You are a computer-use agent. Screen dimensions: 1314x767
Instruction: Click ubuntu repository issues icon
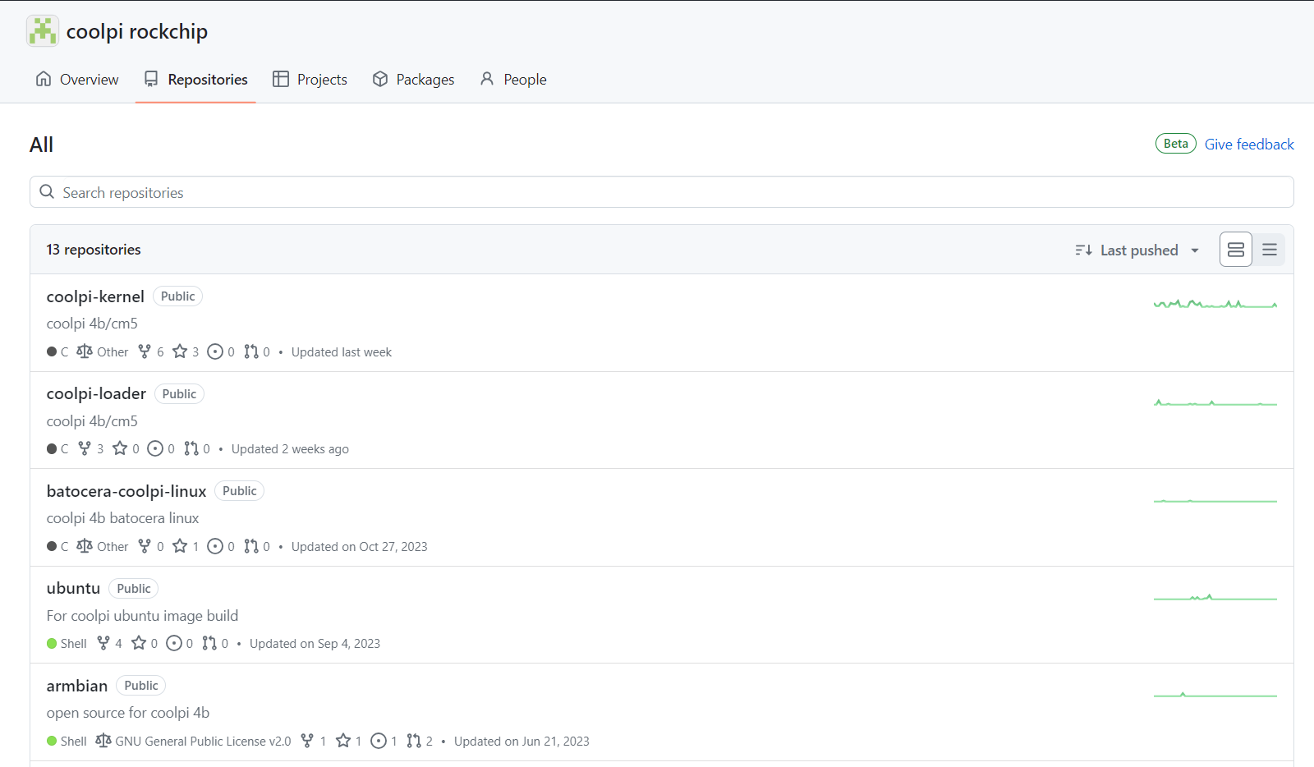(174, 643)
